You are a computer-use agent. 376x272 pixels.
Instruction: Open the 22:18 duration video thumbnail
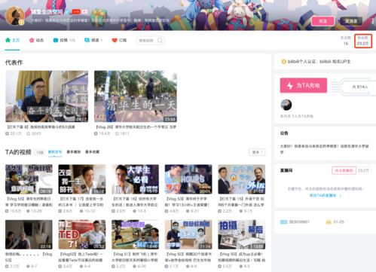click(29, 234)
